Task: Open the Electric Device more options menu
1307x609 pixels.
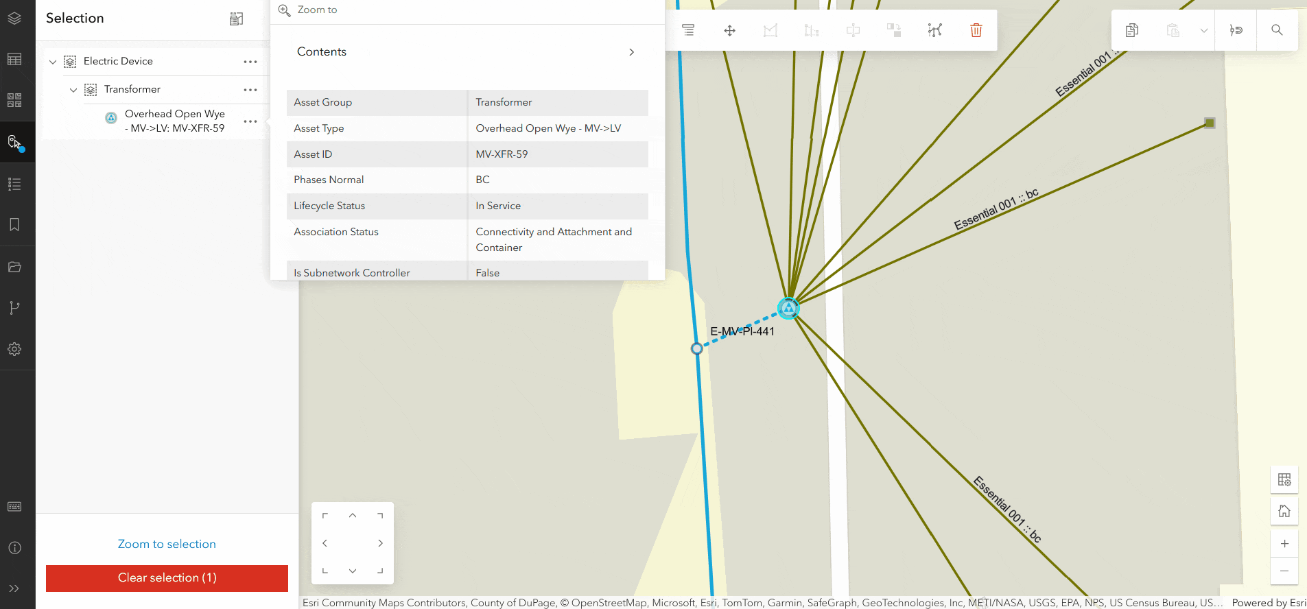Action: pyautogui.click(x=250, y=62)
